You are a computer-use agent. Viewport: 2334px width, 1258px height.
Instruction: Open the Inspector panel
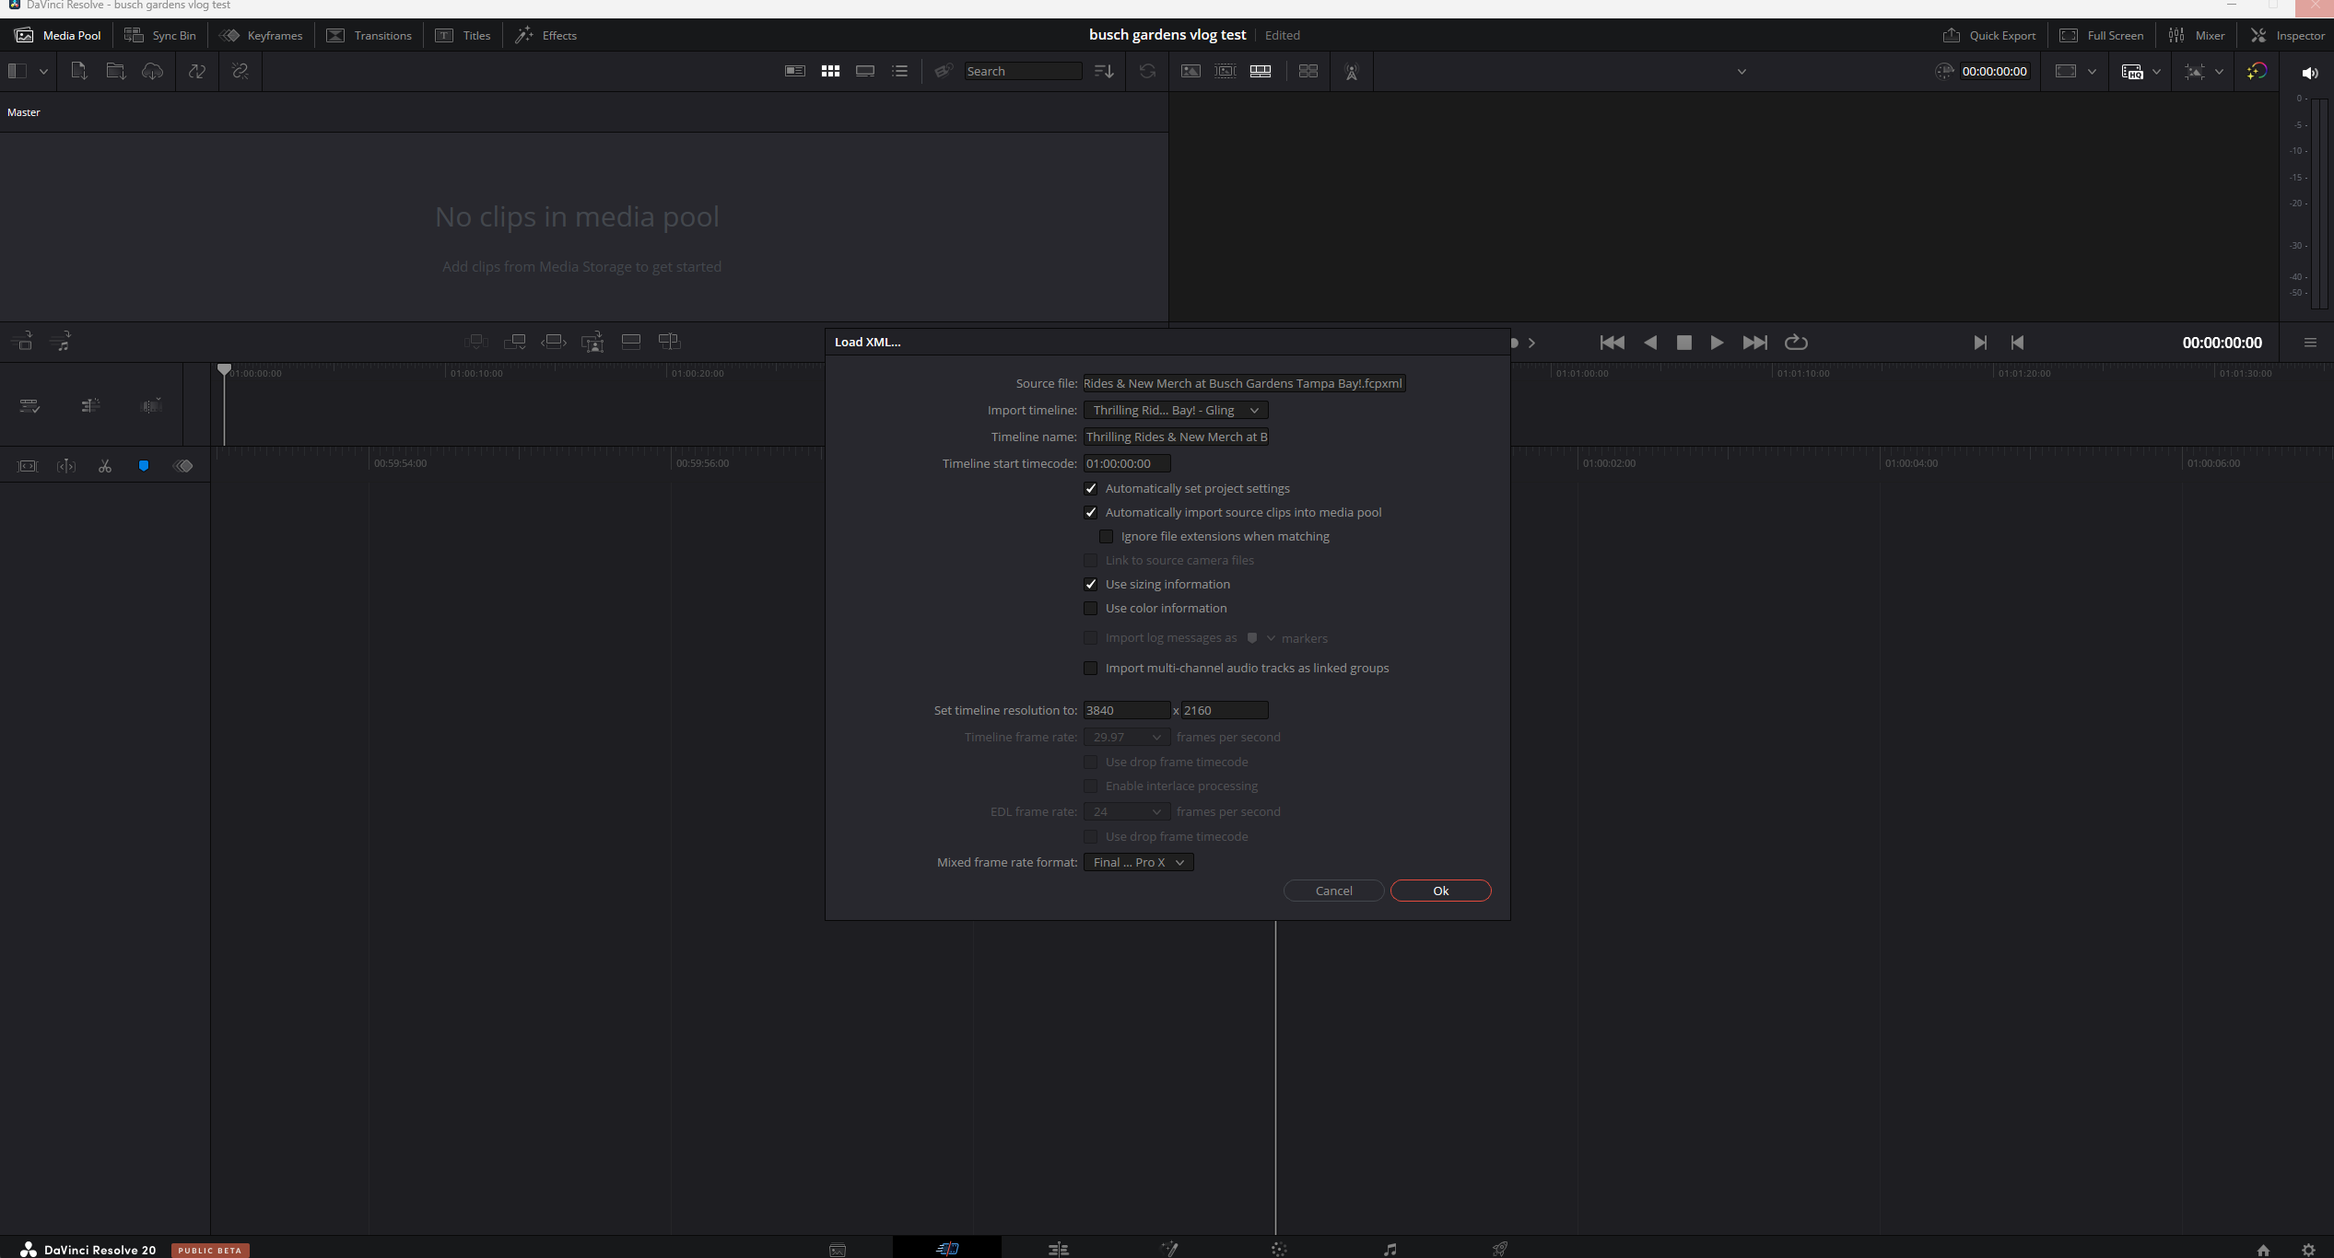pyautogui.click(x=2288, y=35)
